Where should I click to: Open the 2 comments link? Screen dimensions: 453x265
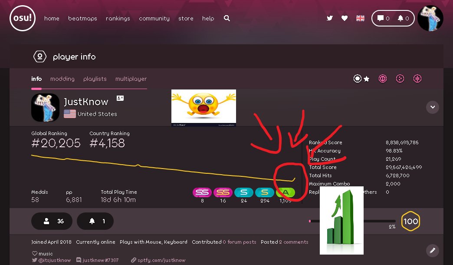(x=293, y=242)
